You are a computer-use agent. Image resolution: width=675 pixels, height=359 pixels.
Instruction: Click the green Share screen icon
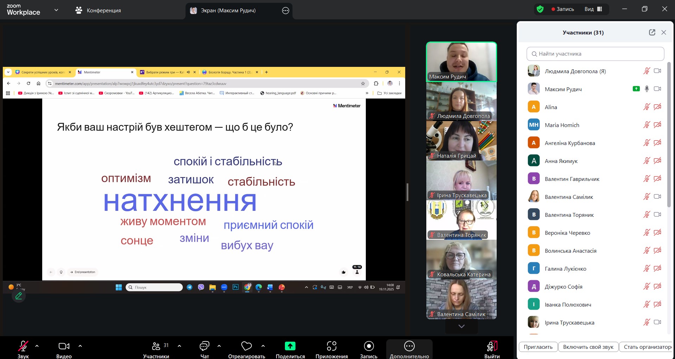pos(290,346)
